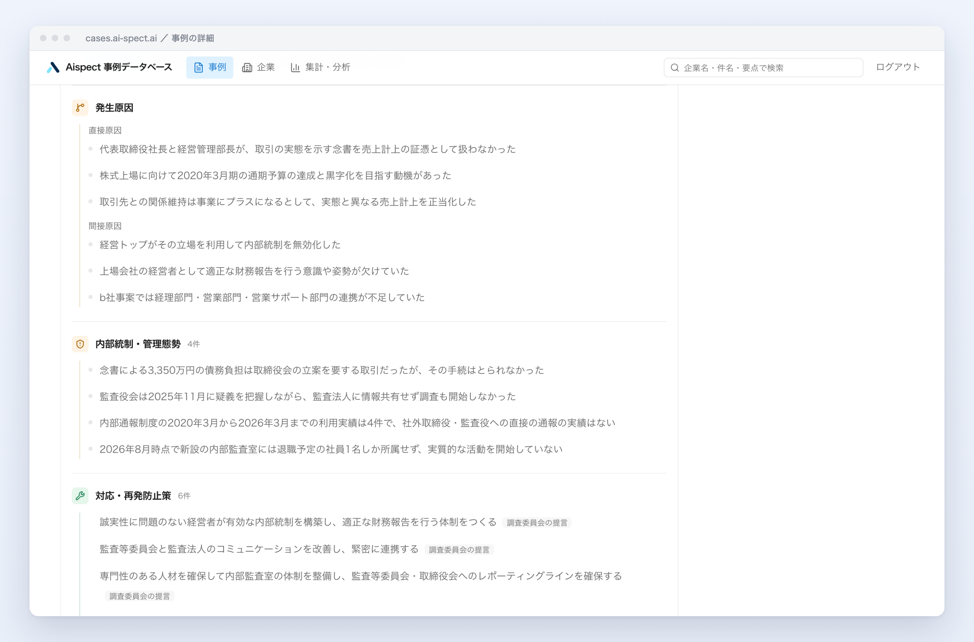Click the 対応・再発防止策 wrench icon

tap(80, 496)
